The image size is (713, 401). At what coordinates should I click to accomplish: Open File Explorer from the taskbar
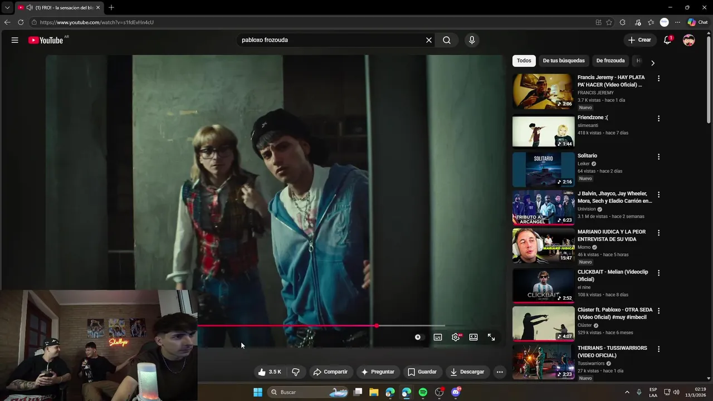[x=374, y=392]
